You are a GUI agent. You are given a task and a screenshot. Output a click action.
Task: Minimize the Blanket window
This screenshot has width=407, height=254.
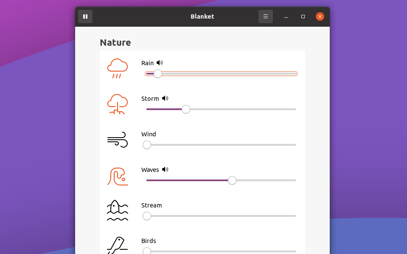286,17
